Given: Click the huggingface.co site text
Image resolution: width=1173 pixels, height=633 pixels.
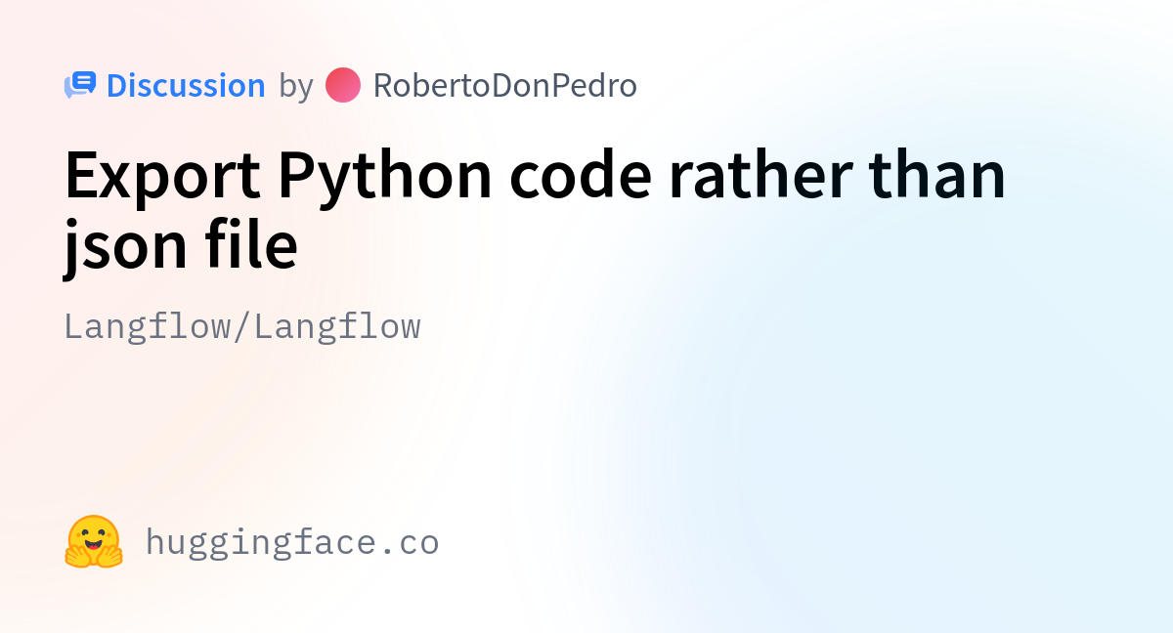Looking at the screenshot, I should (292, 542).
